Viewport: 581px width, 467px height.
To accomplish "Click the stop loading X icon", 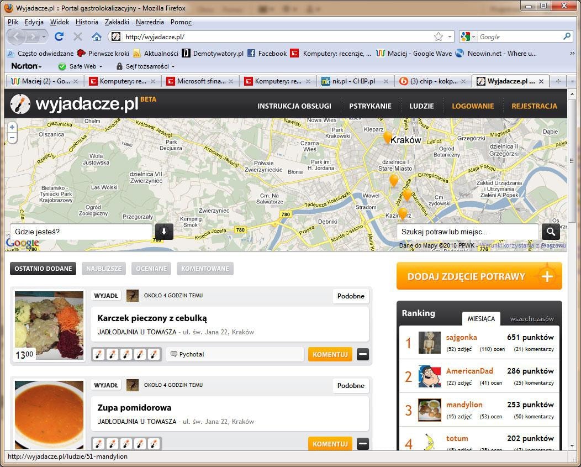I will [78, 36].
